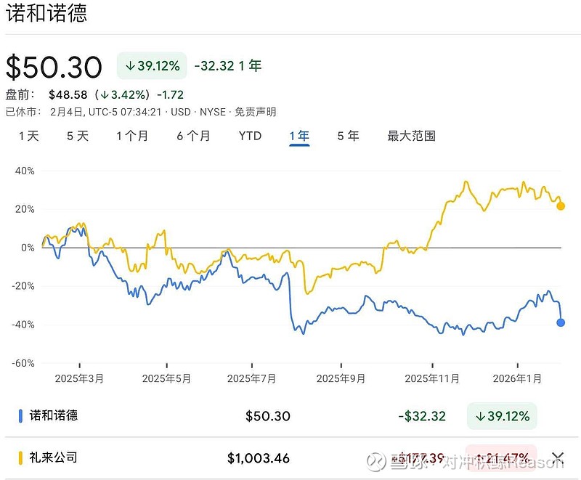
Task: Show the 1个月 chart range
Action: pos(132,136)
